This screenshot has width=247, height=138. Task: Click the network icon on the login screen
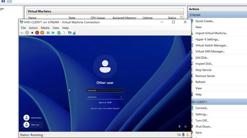[x=179, y=127]
